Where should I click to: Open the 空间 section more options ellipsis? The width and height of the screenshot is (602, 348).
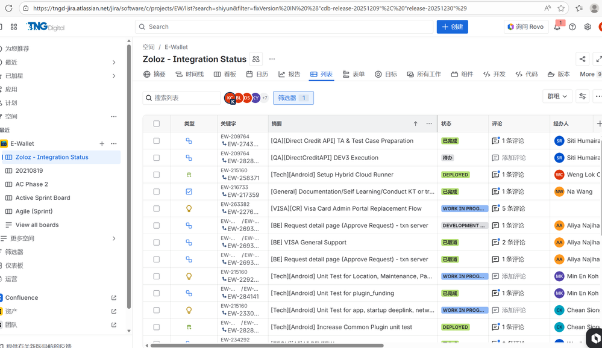click(x=114, y=116)
